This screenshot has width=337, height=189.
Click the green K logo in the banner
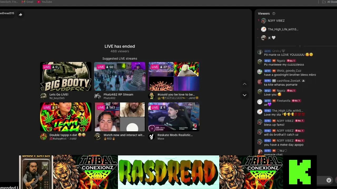point(300,172)
